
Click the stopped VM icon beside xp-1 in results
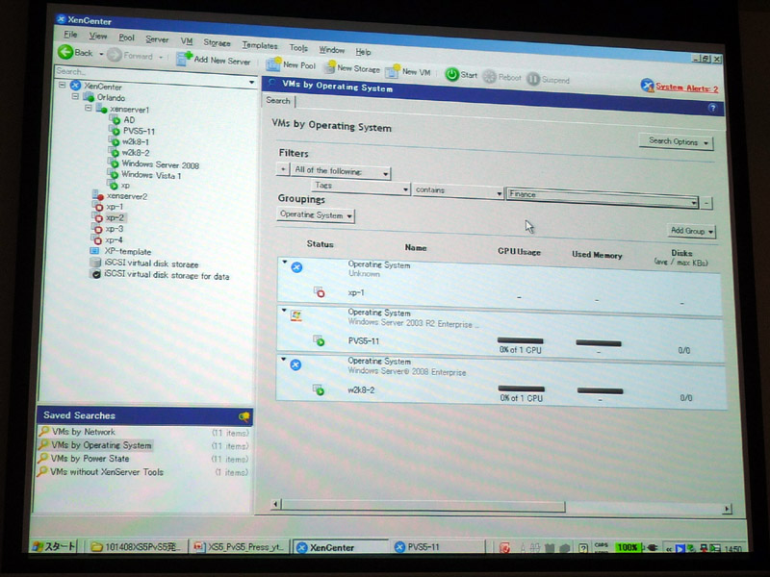[320, 292]
